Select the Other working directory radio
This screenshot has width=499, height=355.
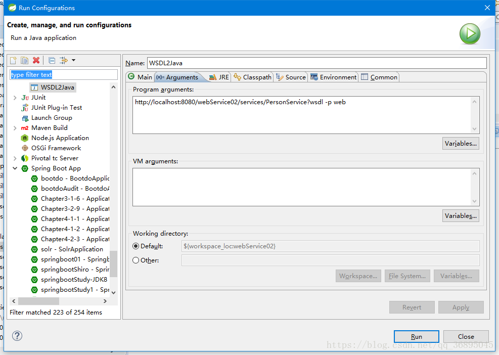(x=136, y=260)
